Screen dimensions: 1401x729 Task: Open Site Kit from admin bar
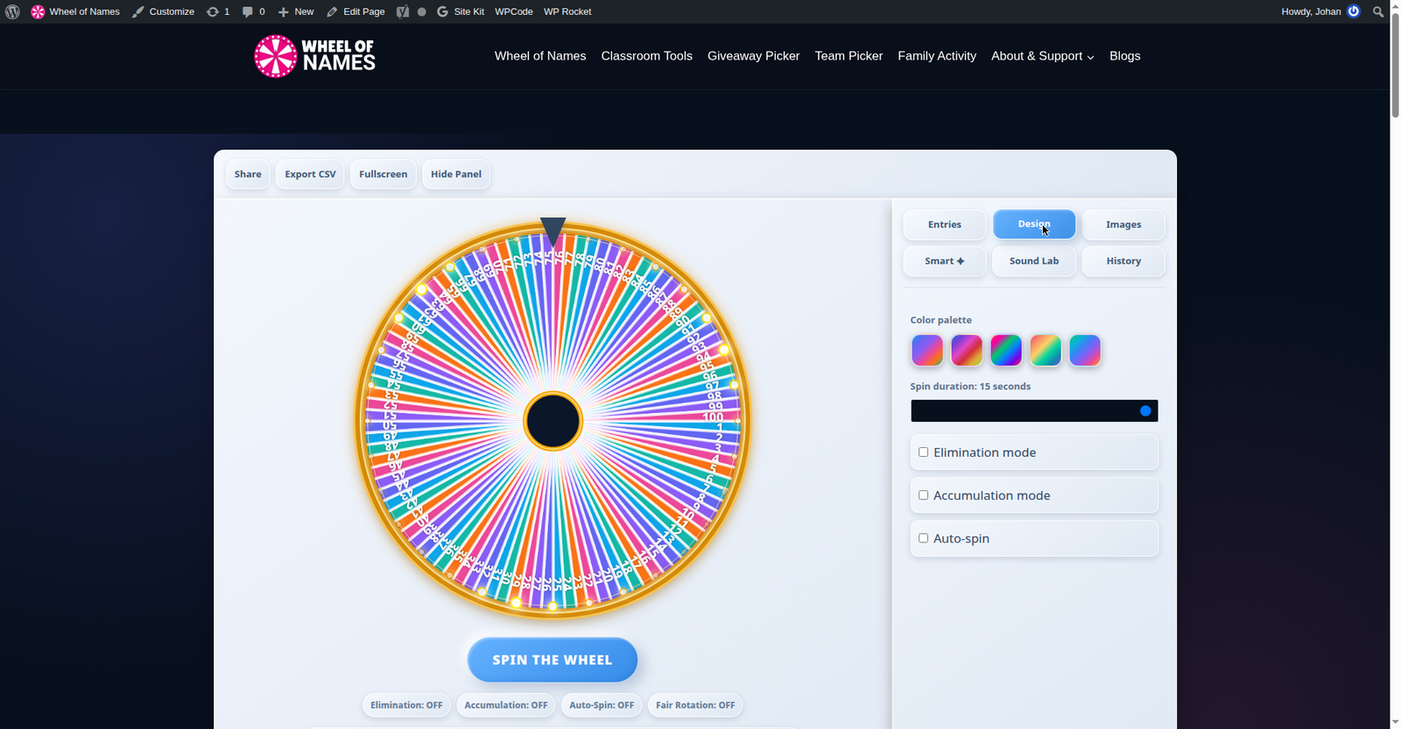[x=461, y=11]
